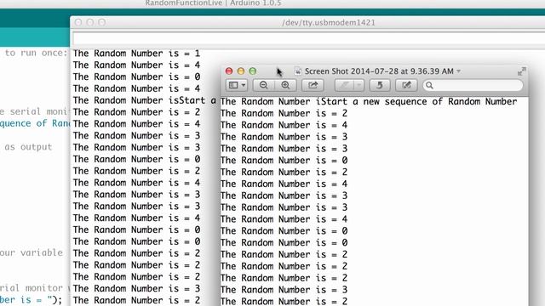545x306 pixels.
Task: Minimize Preview window with yellow button
Action: [x=241, y=71]
